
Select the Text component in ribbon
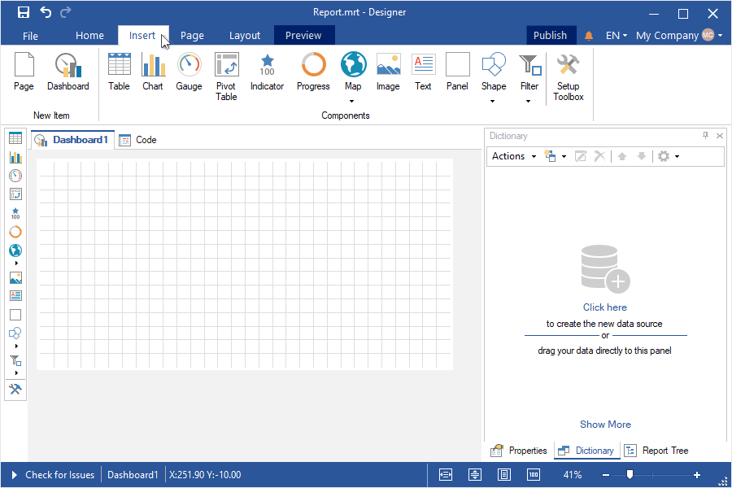(x=424, y=72)
